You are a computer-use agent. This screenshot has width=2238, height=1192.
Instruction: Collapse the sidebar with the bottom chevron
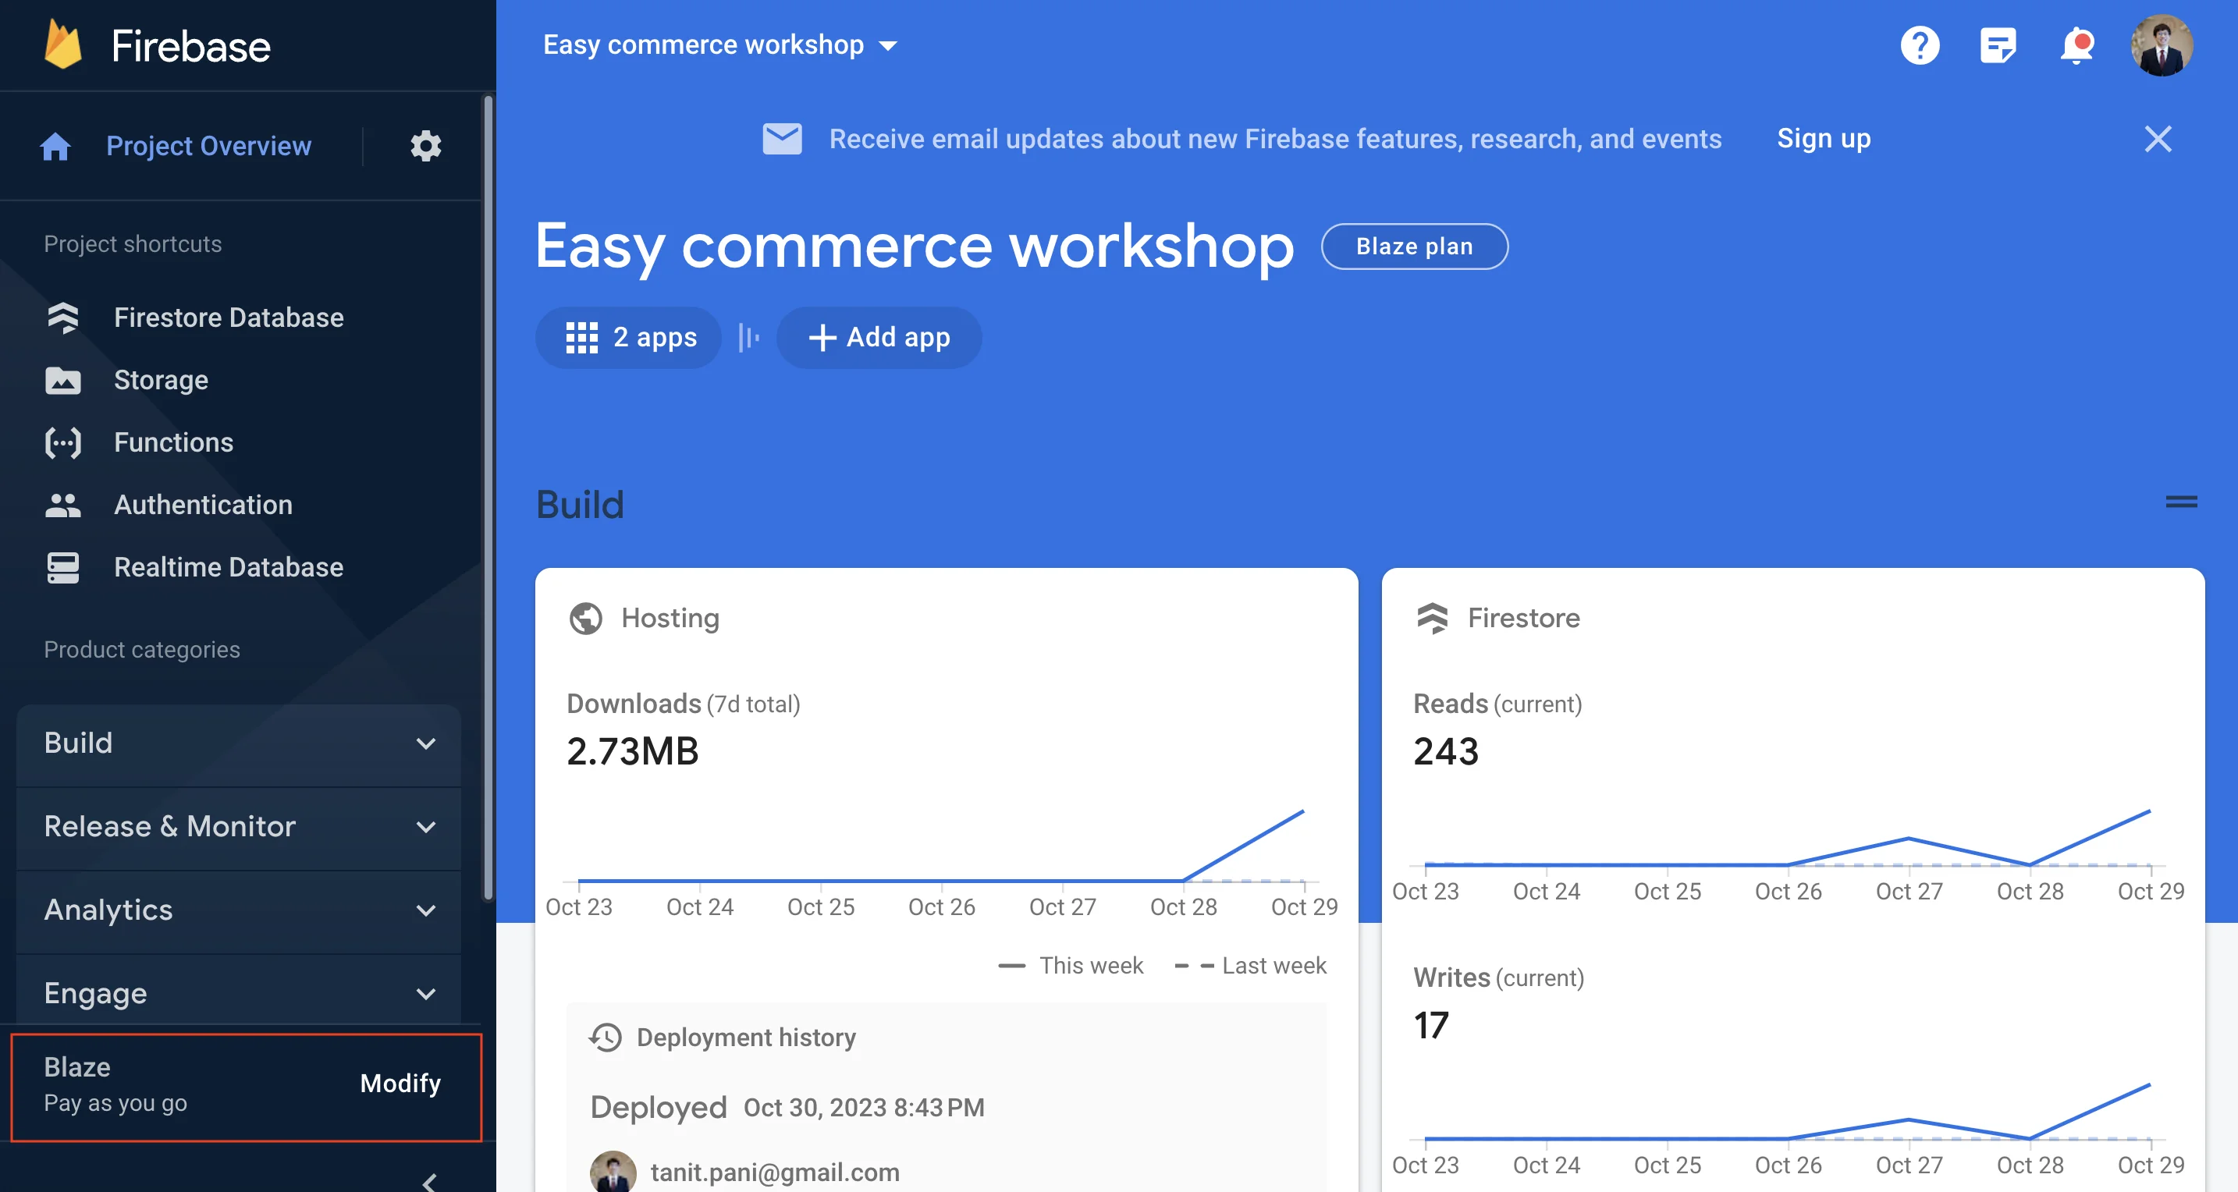(429, 1182)
